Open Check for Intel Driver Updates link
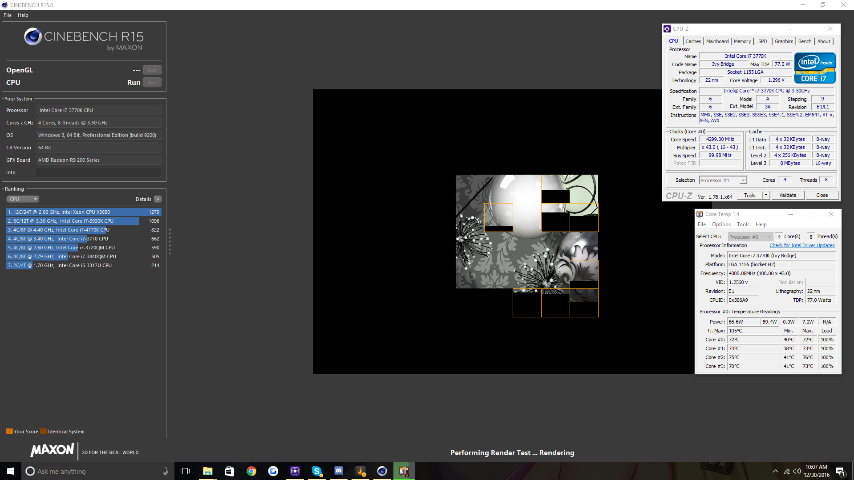 pyautogui.click(x=802, y=245)
